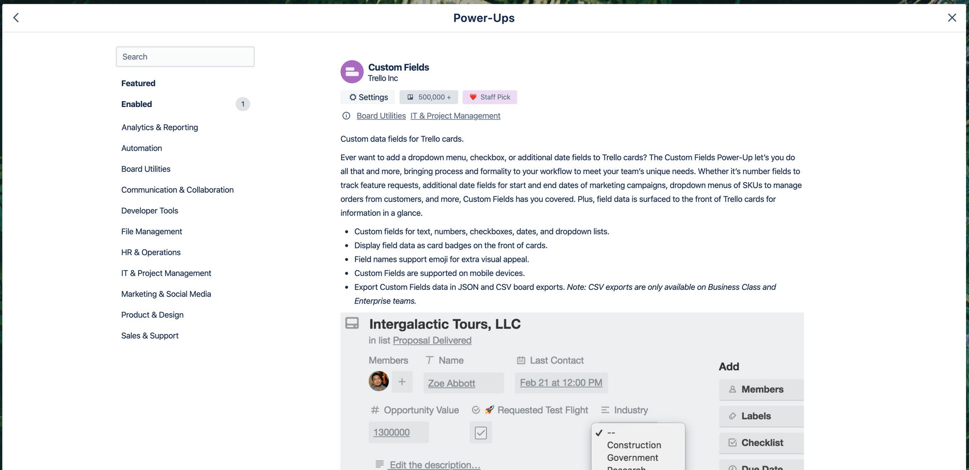Select File Management category
The width and height of the screenshot is (969, 470).
point(152,231)
